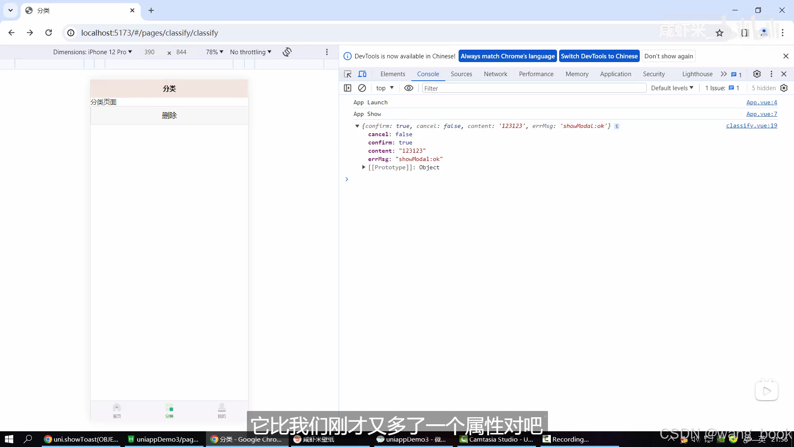Switch to the Application tab
This screenshot has height=447, width=794.
[615, 74]
